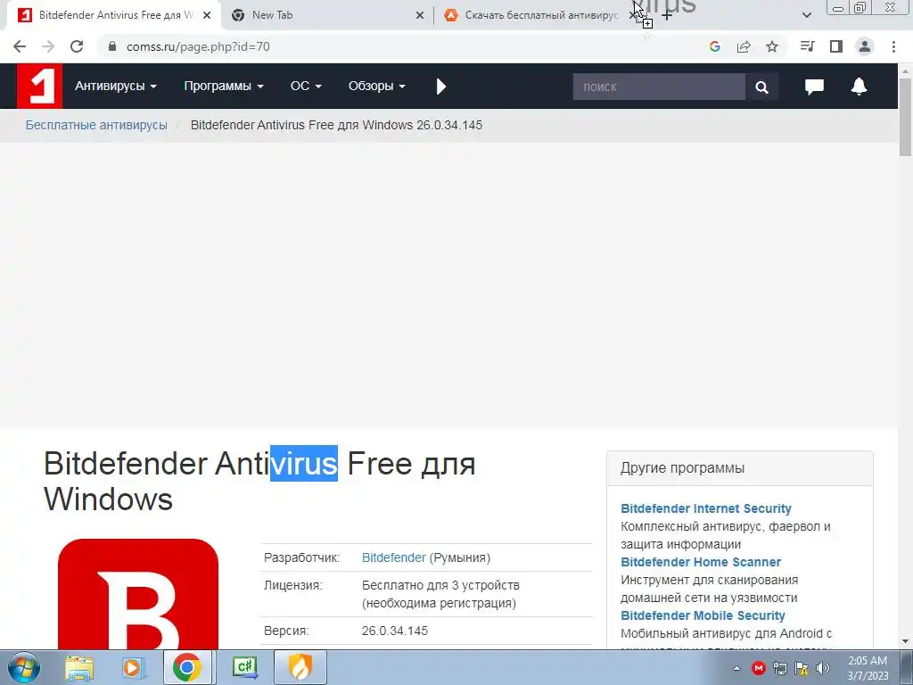Click the Лицензия label

(292, 585)
